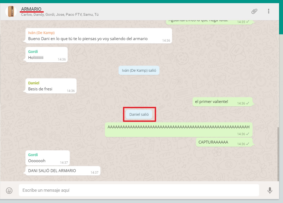Open group info via ARMARIO title
The width and height of the screenshot is (283, 203).
pyautogui.click(x=31, y=9)
